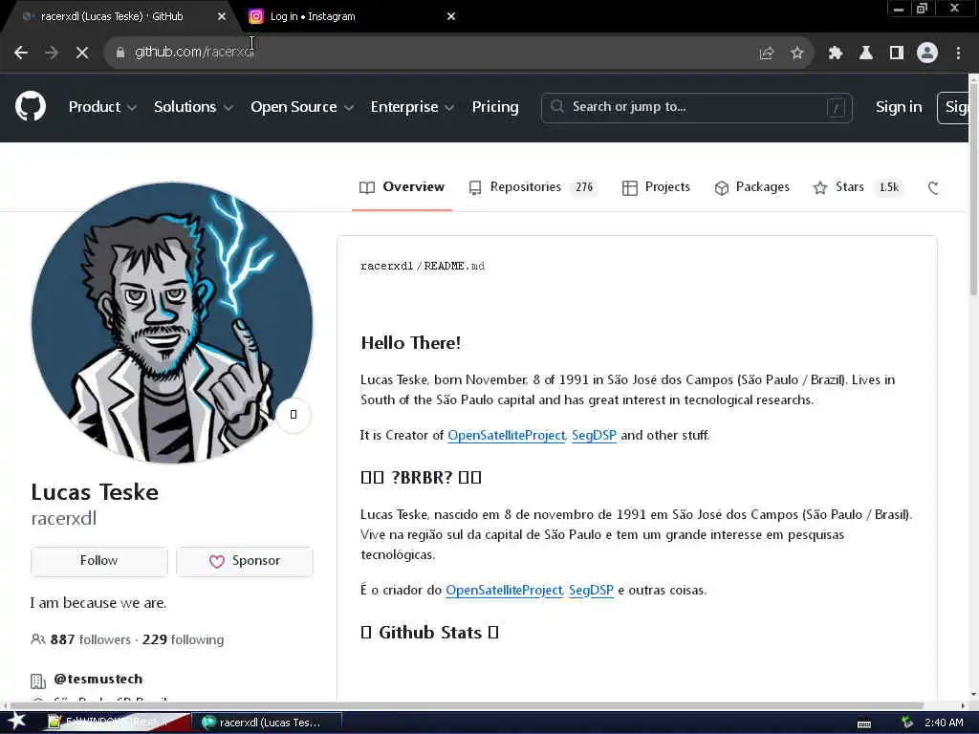Screen dimensions: 979x734
Task: Open the Packages tab
Action: (751, 187)
